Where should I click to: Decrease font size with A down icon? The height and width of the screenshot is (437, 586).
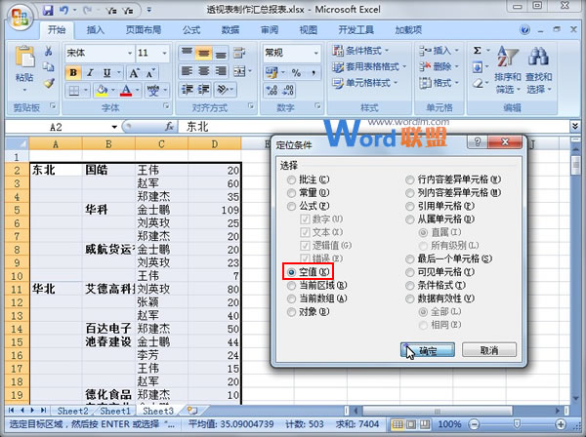(x=150, y=73)
